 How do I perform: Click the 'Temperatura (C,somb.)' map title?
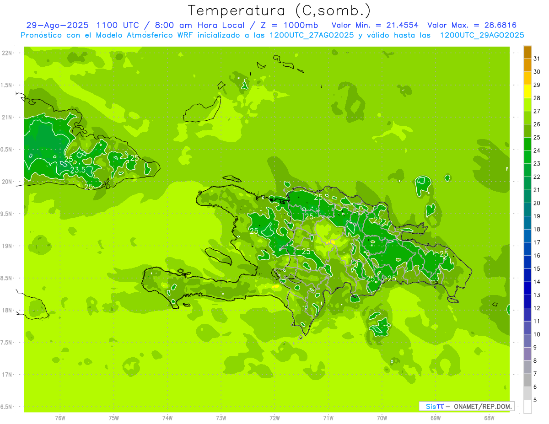click(280, 11)
